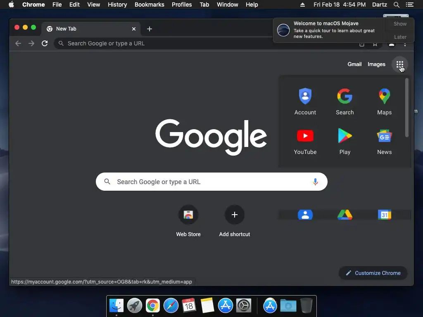Screen dimensions: 423x317
Task: Click the Google search box on page
Action: pos(211,182)
